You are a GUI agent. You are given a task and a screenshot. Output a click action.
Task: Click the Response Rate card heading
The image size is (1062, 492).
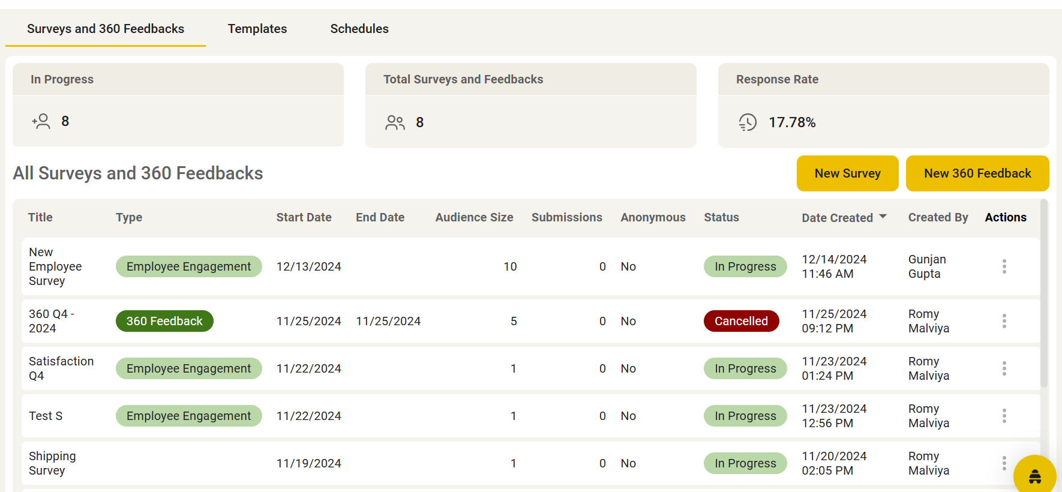point(777,79)
